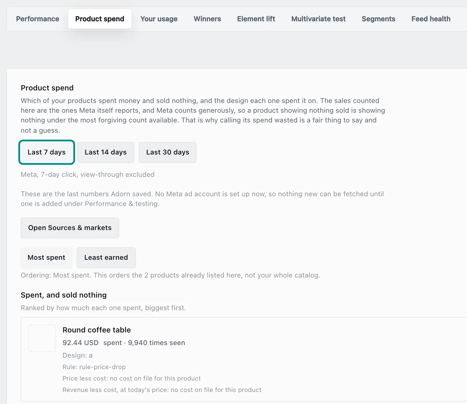This screenshot has height=404, width=467.
Task: Click the Revenue less cost line
Action: click(x=162, y=390)
